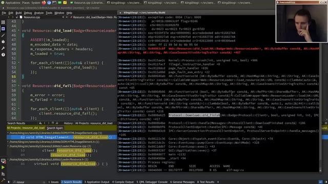Open the Tools menu
The image size is (328, 184).
(49, 13)
